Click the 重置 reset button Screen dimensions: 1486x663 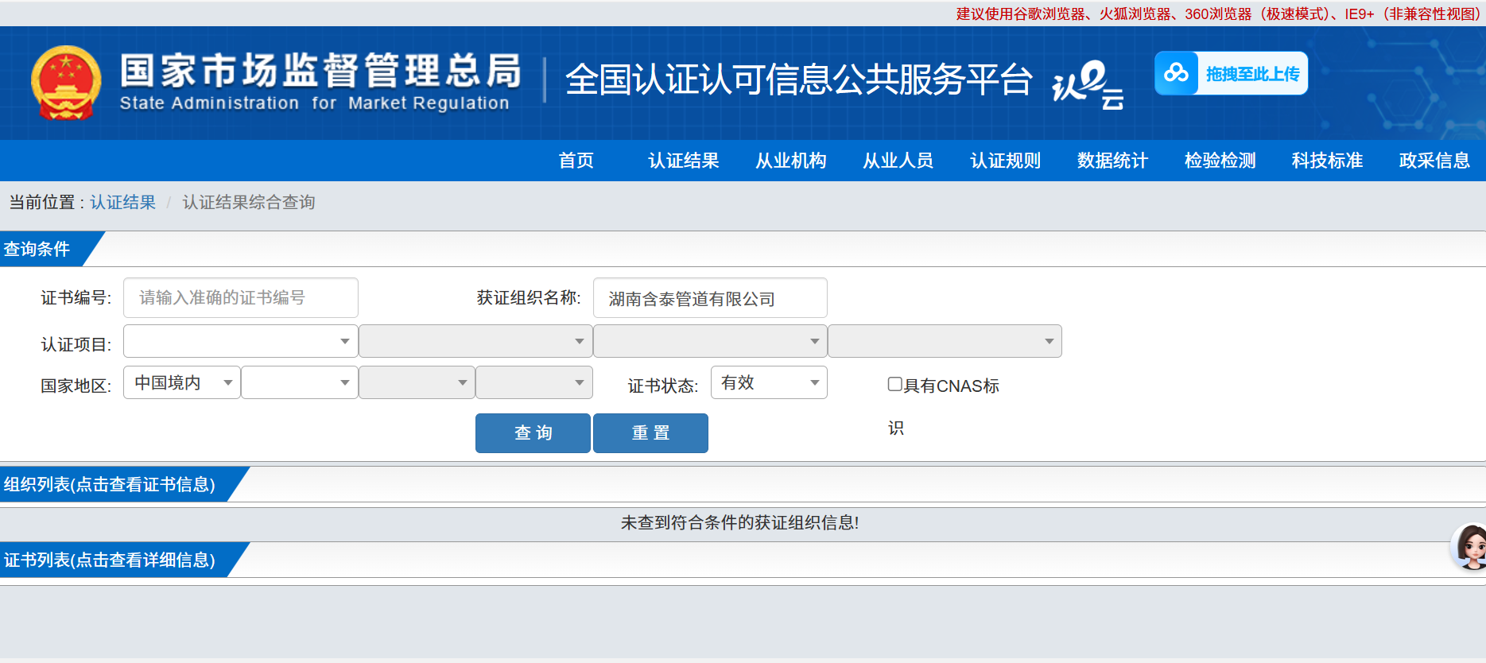650,433
